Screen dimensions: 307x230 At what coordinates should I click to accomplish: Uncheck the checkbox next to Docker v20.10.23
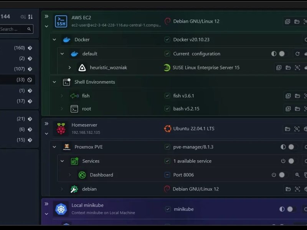[x=167, y=39]
